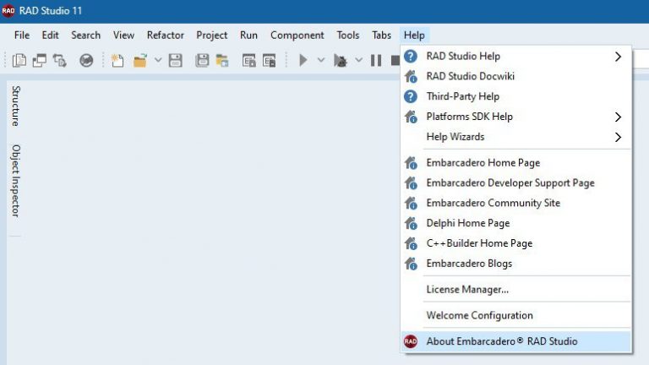Select Platforms SDK Help entry
This screenshot has width=649, height=365.
516,117
